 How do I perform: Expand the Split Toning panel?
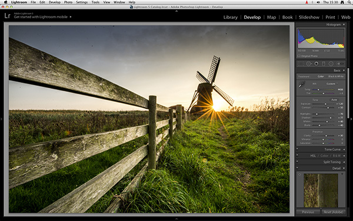[x=344, y=162]
